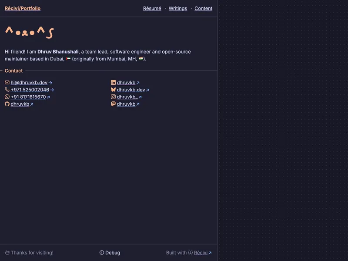Open the dhruvkb_ Instagram profile link
The image size is (348, 261).
tap(127, 97)
